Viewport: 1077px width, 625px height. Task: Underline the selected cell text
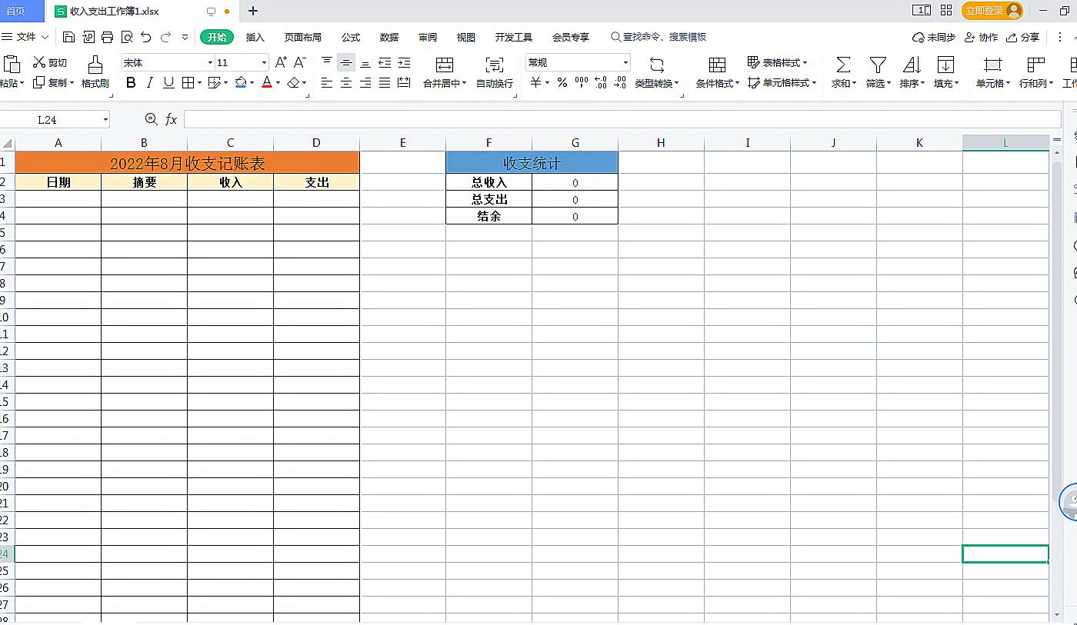(x=167, y=83)
